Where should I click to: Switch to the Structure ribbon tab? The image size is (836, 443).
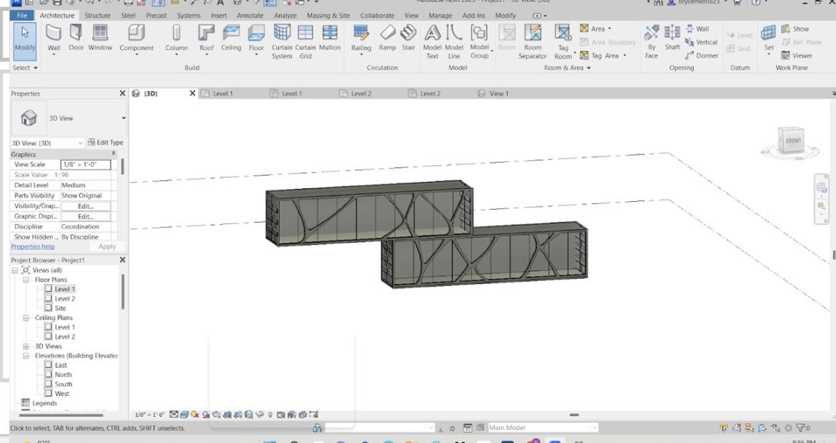[98, 15]
